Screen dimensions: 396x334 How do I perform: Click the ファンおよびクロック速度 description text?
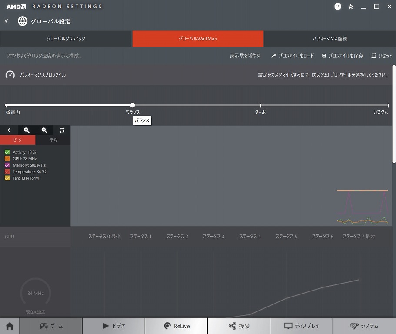44,56
